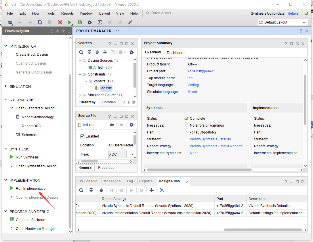Viewport: 313px width, 242px height.
Task: Switch to the Libraries tab in Sources
Action: tap(109, 102)
